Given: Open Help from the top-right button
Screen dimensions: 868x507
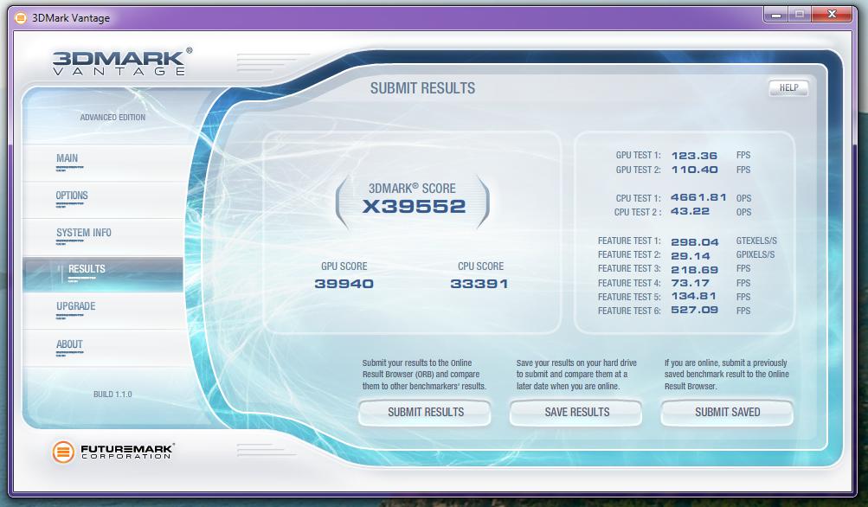Looking at the screenshot, I should pyautogui.click(x=789, y=88).
